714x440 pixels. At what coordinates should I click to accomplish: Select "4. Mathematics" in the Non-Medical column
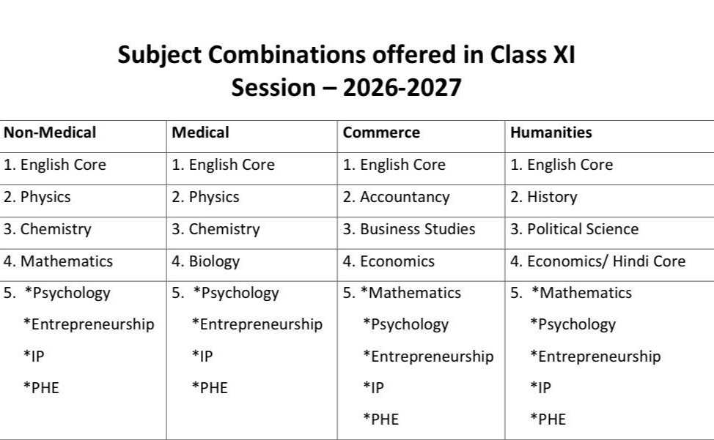pos(58,261)
